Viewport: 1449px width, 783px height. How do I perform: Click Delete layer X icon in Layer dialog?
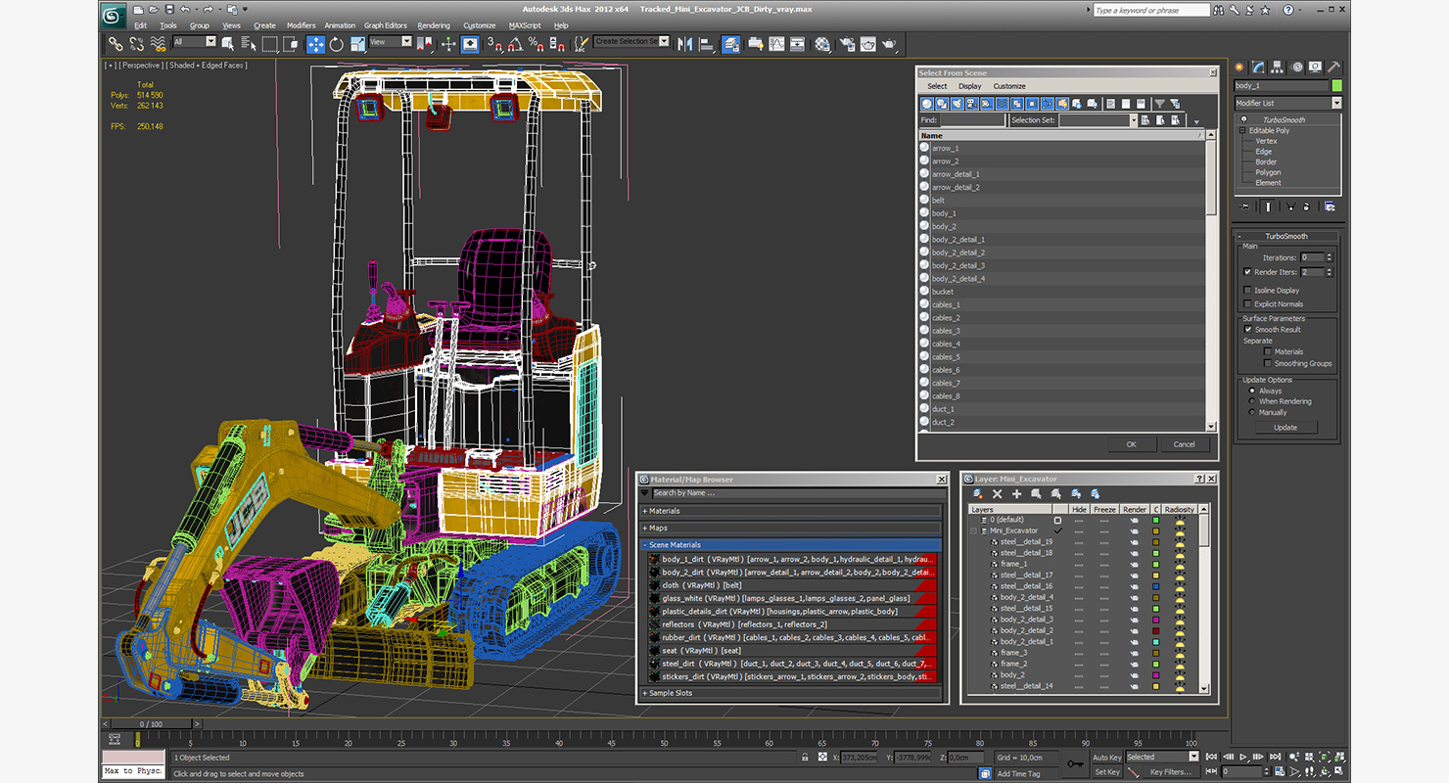[x=997, y=494]
